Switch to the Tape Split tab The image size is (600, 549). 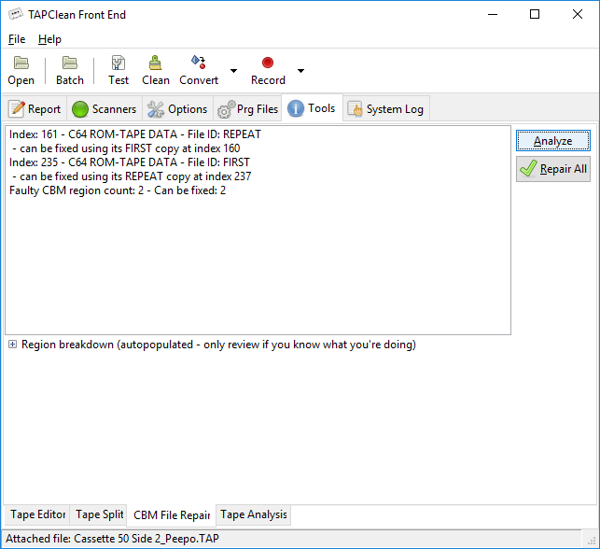tap(99, 514)
